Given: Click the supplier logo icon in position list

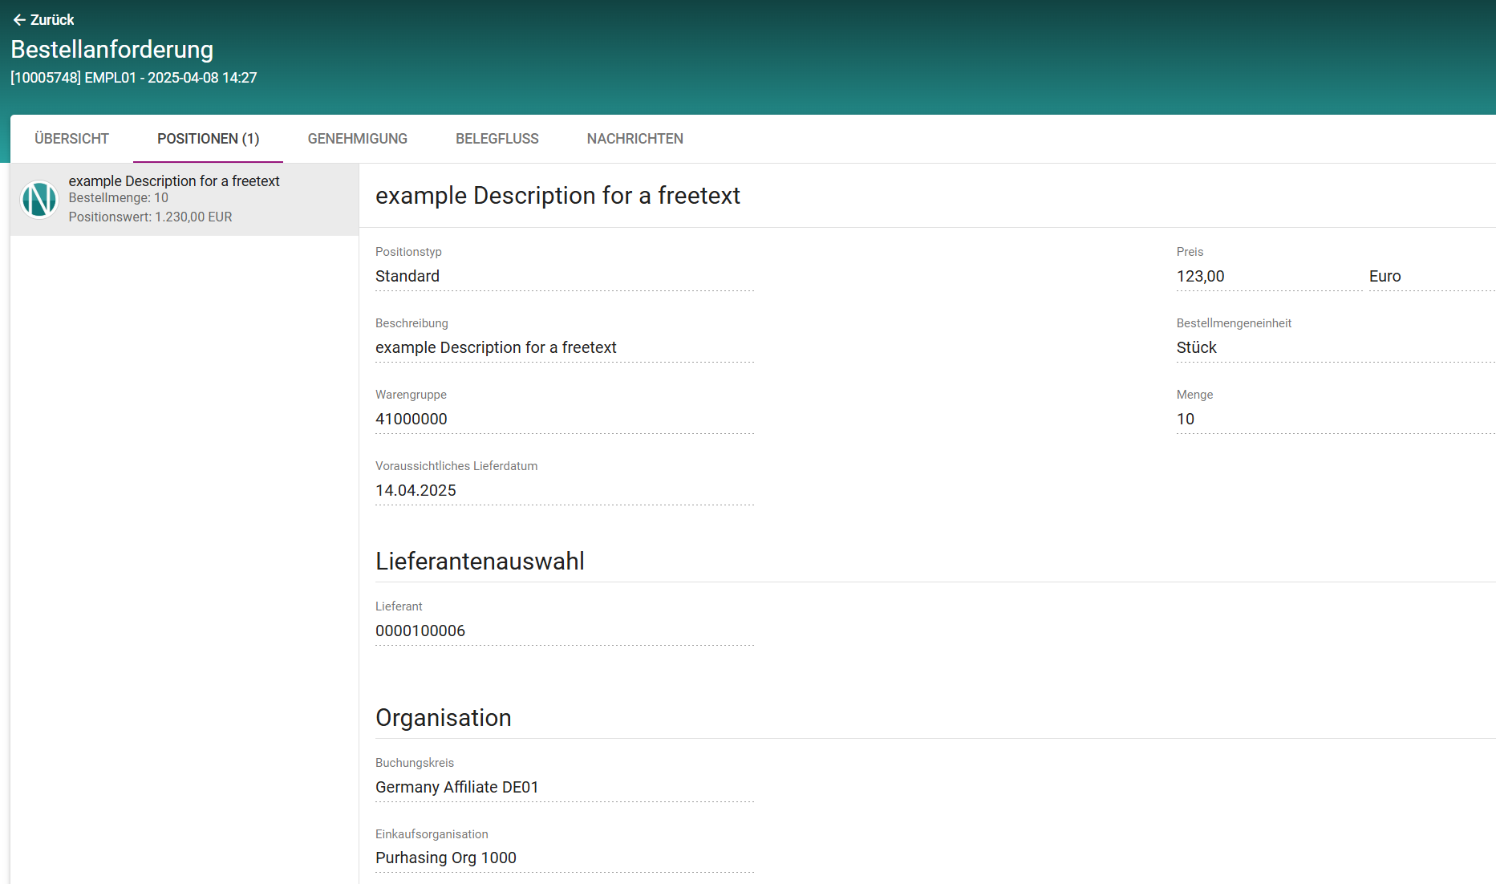Looking at the screenshot, I should click(x=39, y=199).
